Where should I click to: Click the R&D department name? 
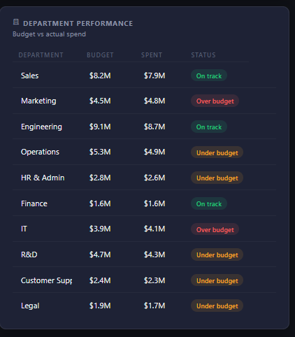(x=29, y=254)
